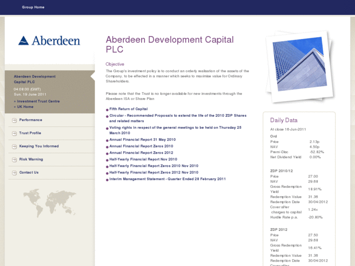This screenshot has width=355, height=266.
Task: Click the skyscraper photo thumbnail
Action: click(300, 66)
